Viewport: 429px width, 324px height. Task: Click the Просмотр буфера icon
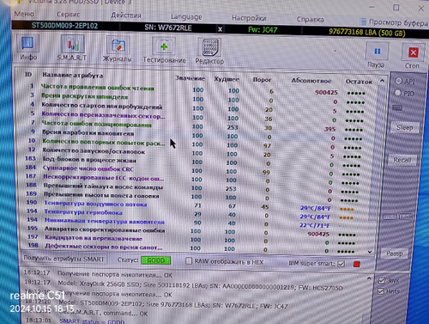point(363,21)
